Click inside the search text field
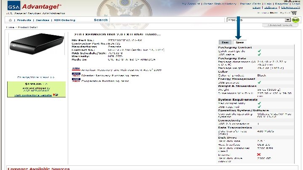Viewport: 303px width, 170px height. point(167,20)
